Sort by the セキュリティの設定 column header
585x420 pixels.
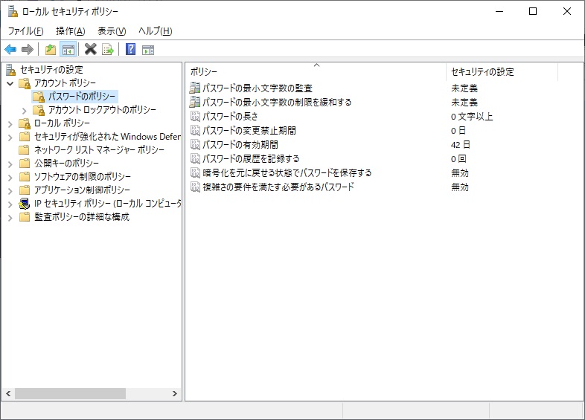coord(502,71)
